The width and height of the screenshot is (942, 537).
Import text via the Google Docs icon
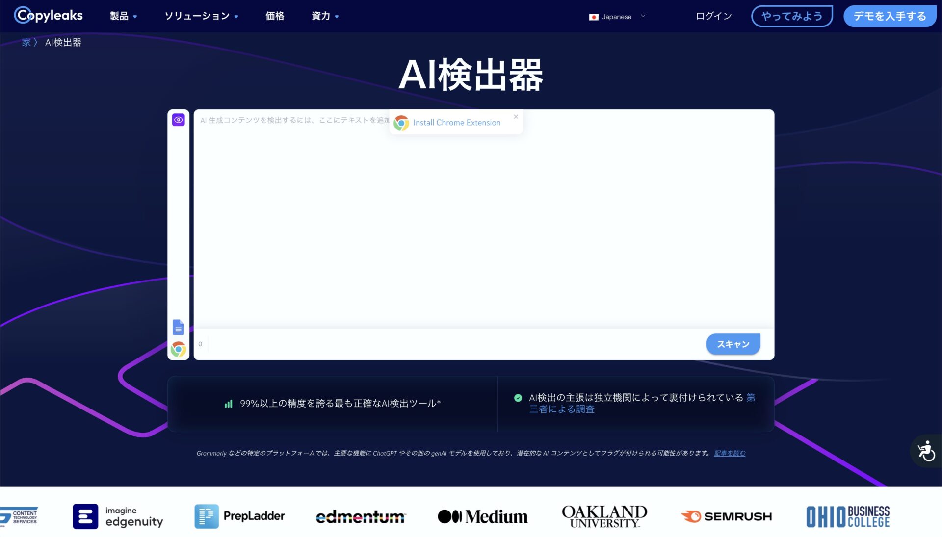(179, 327)
